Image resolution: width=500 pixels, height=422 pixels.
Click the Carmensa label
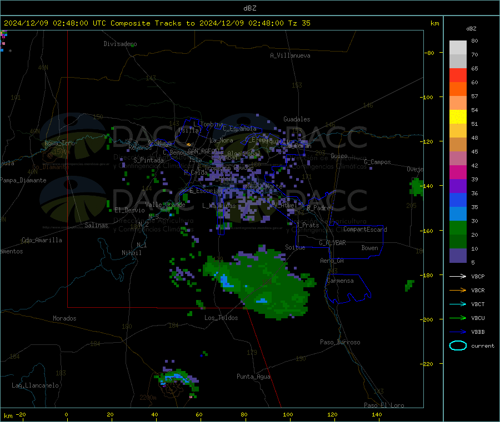340,281
